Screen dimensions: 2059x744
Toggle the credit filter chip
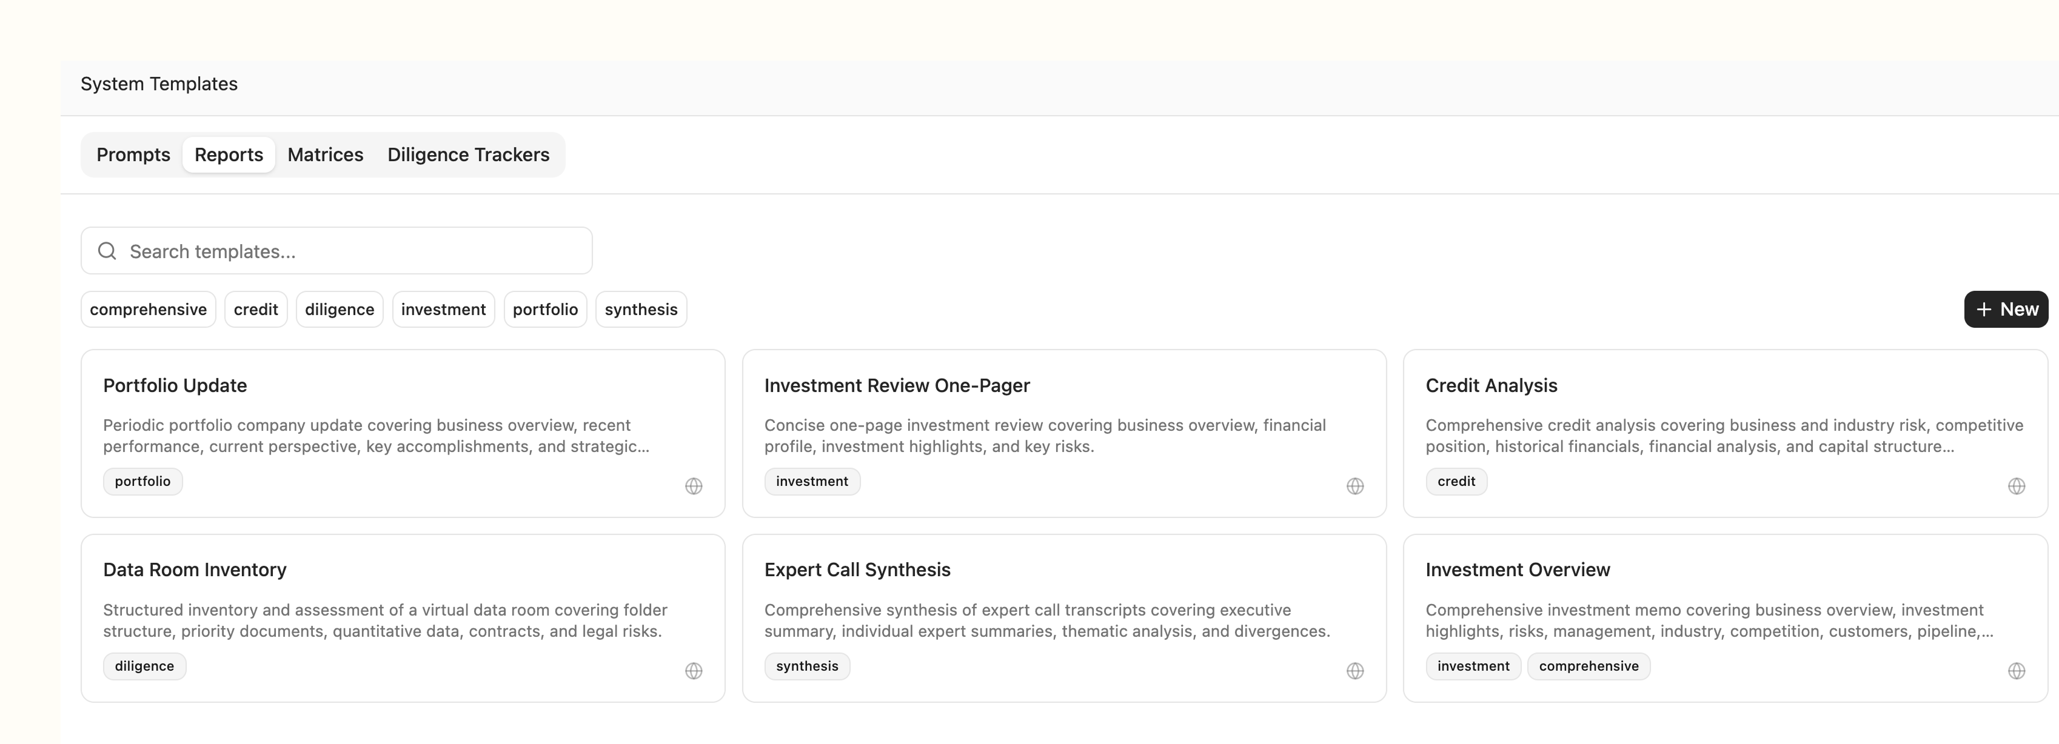[255, 309]
